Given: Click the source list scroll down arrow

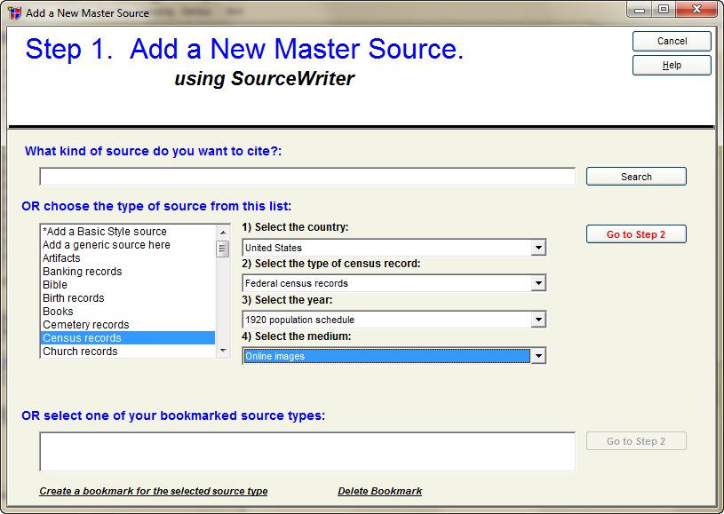Looking at the screenshot, I should coord(223,351).
